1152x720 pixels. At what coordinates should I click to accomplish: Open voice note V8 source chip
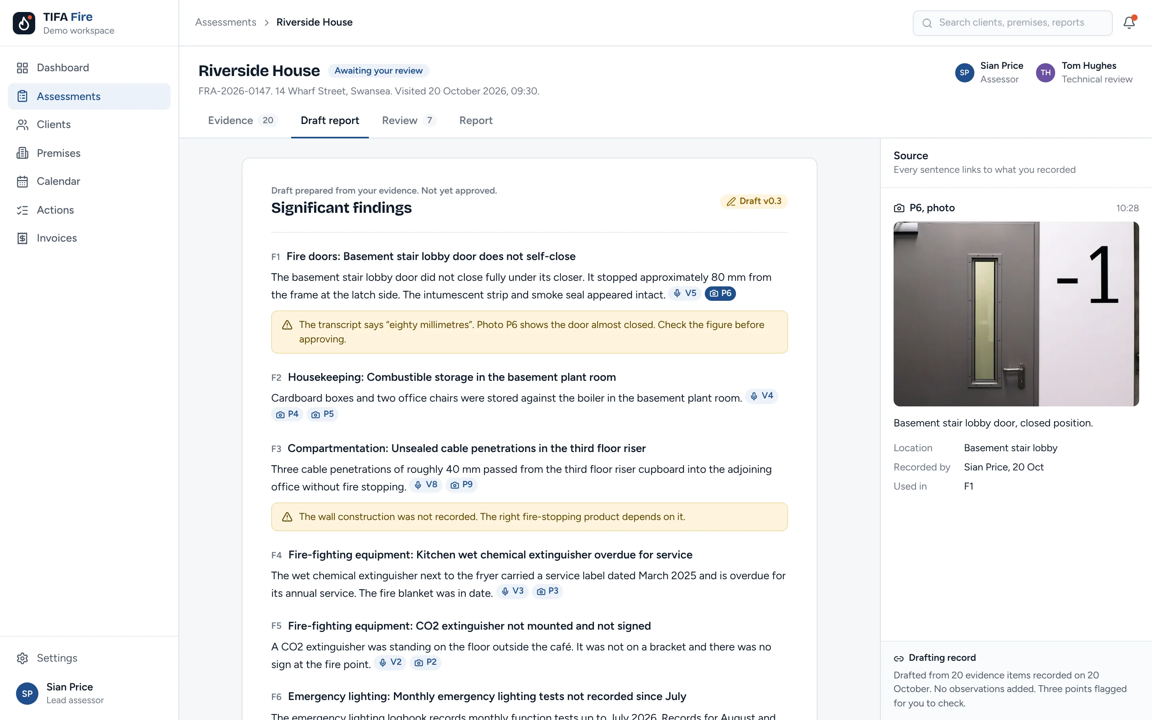(426, 485)
